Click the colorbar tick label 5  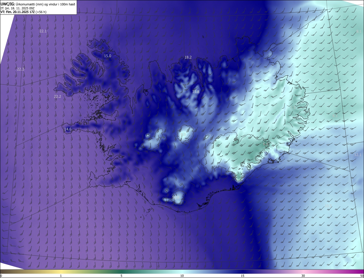(121, 276)
